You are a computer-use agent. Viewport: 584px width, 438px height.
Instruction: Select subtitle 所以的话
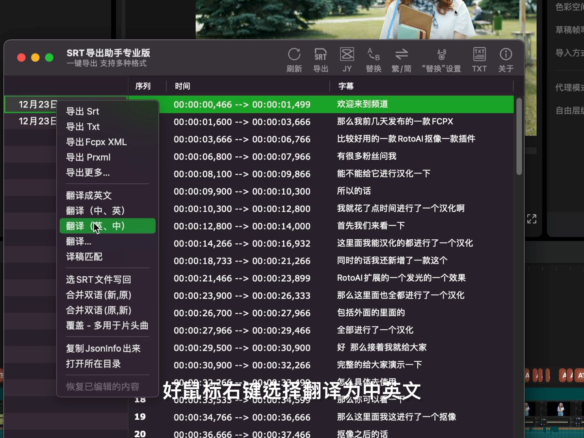point(354,191)
